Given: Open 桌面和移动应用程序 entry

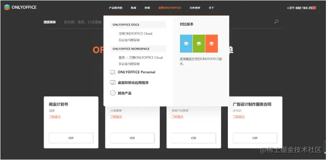Looking at the screenshot, I should (133, 83).
